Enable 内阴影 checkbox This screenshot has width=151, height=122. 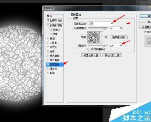(x=48, y=43)
